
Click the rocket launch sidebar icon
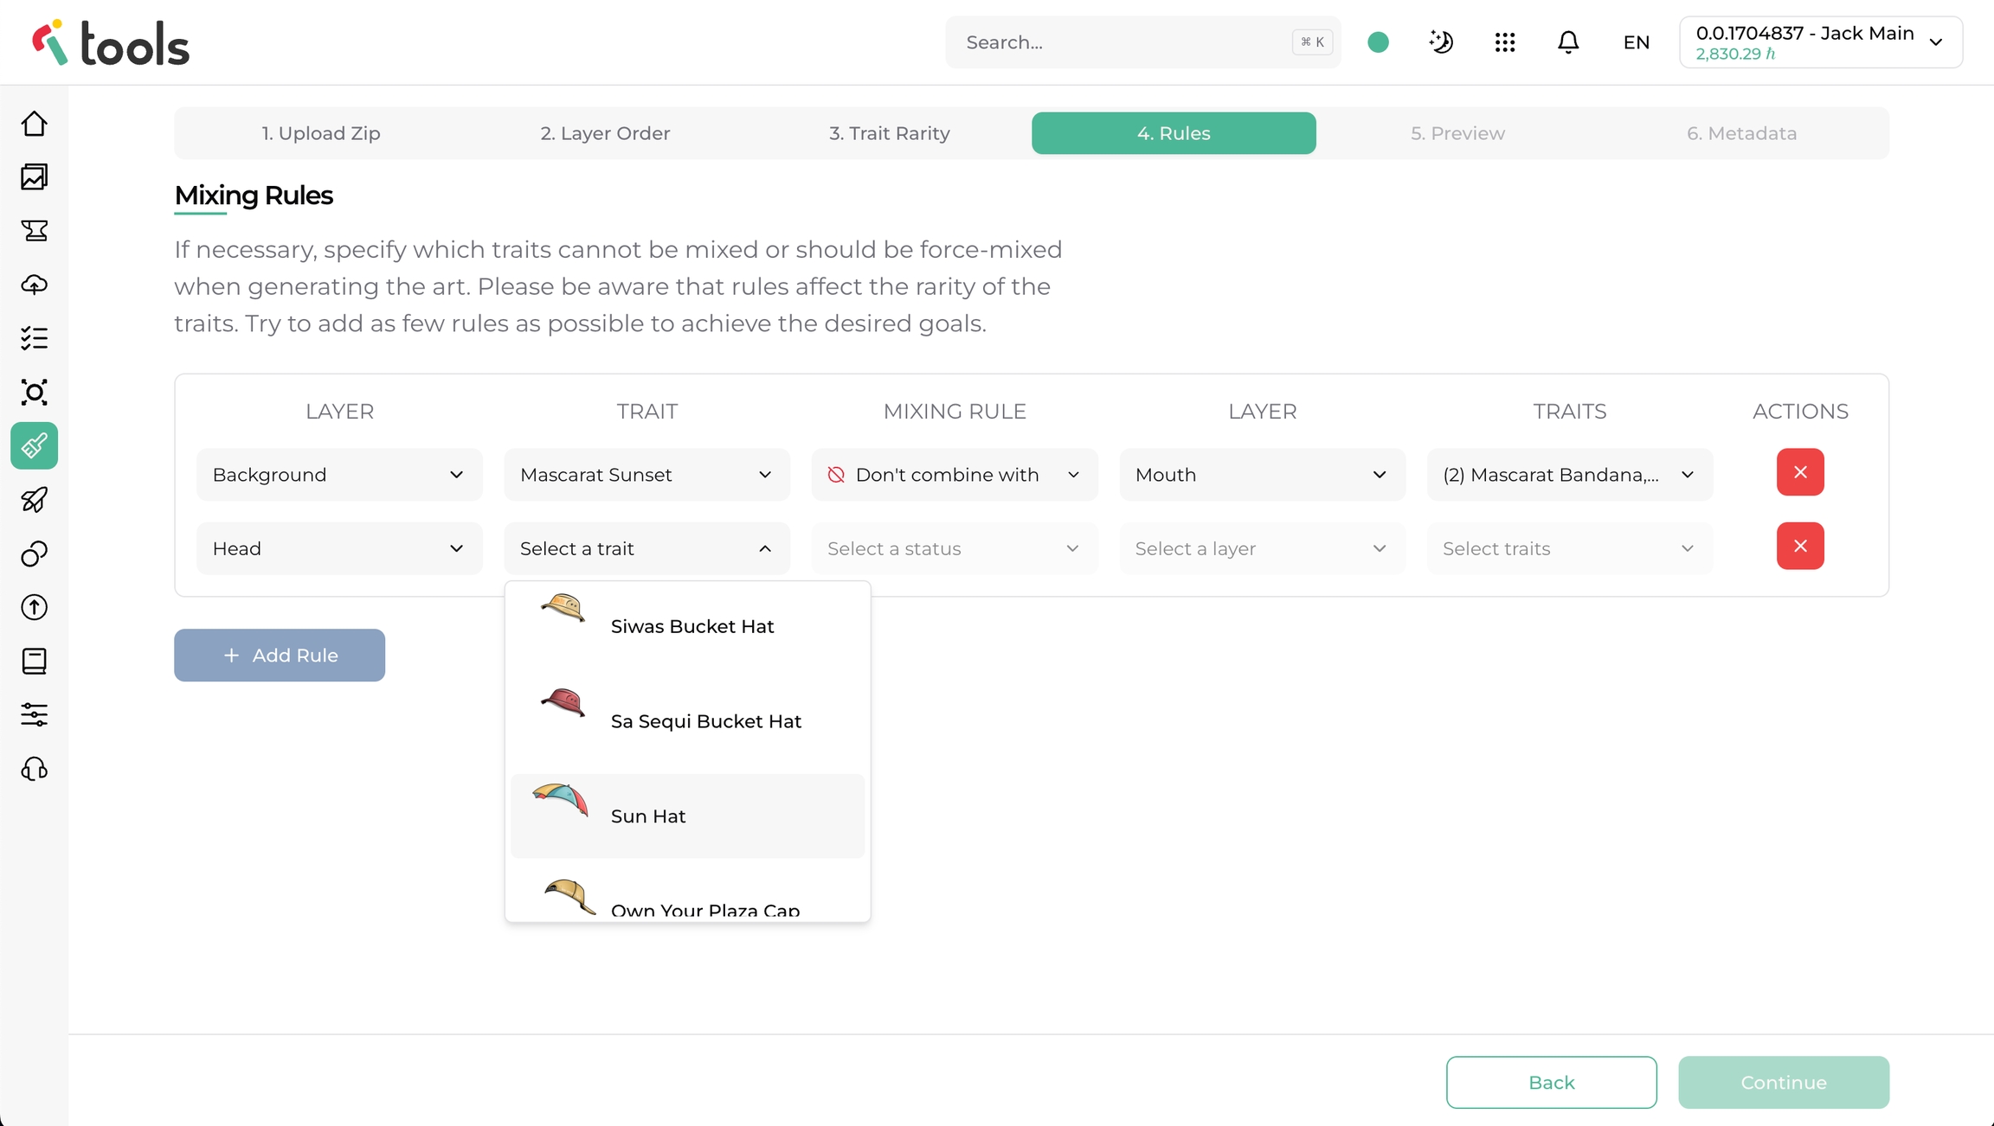click(x=34, y=500)
